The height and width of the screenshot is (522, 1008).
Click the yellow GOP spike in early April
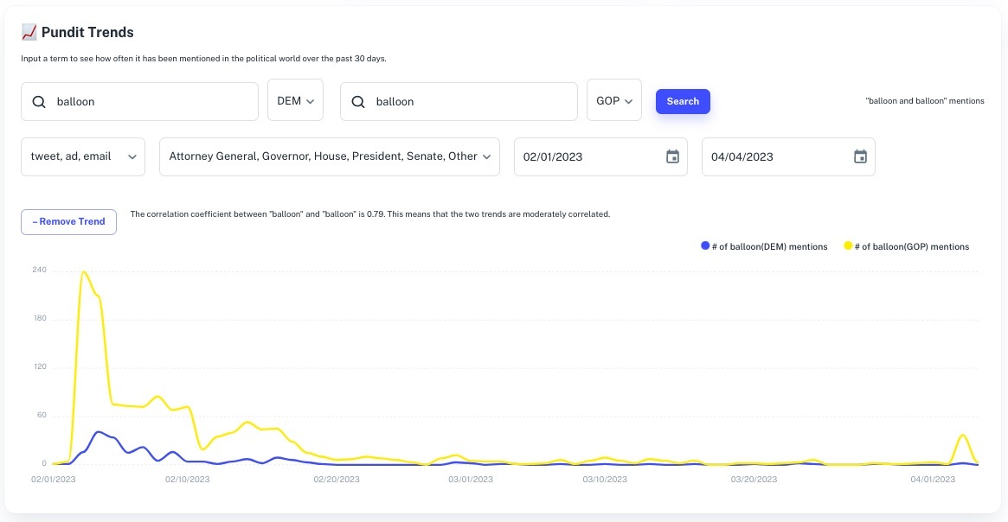click(962, 436)
